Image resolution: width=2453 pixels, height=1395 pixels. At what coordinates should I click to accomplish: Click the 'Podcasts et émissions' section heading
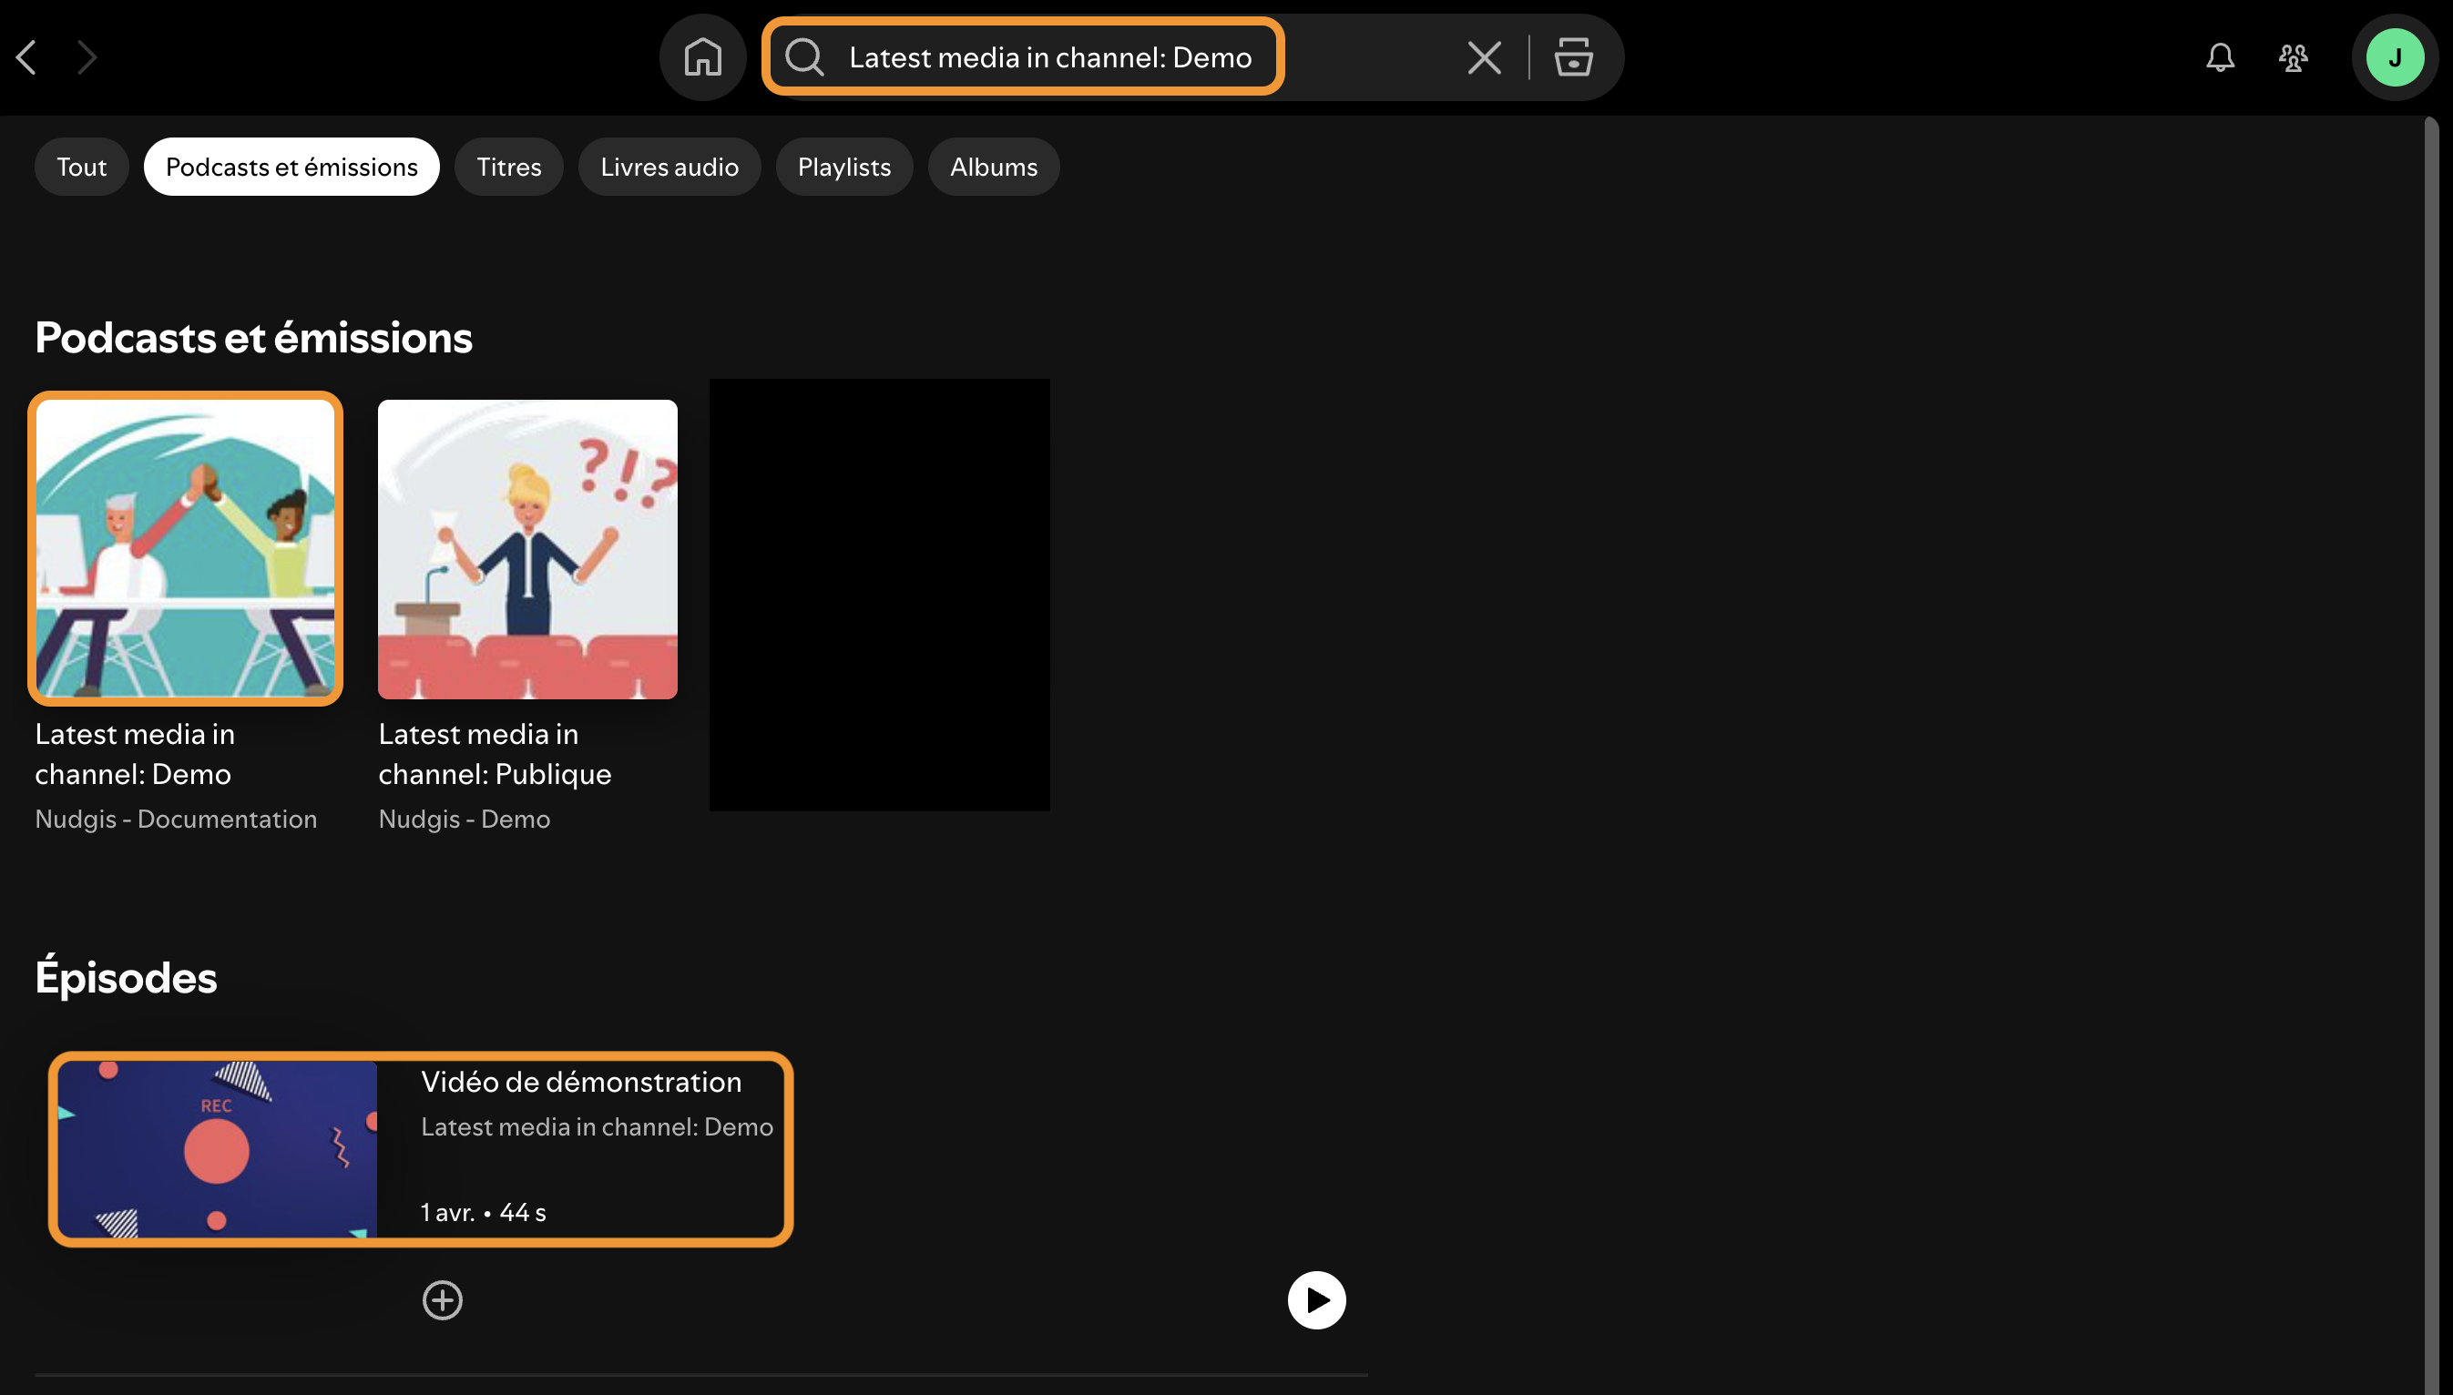[x=254, y=338]
